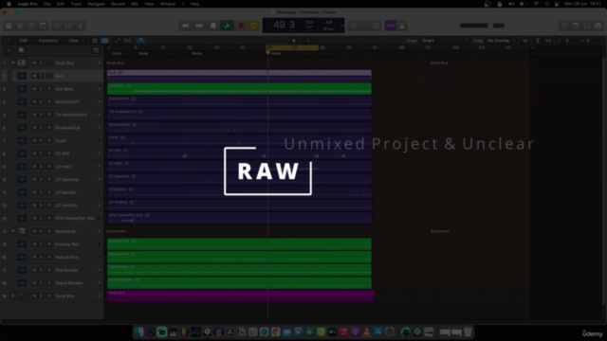Start playback with green Play button
Viewport: 607px width, 341px height.
(227, 26)
